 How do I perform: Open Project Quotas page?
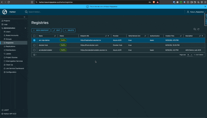[12, 57]
